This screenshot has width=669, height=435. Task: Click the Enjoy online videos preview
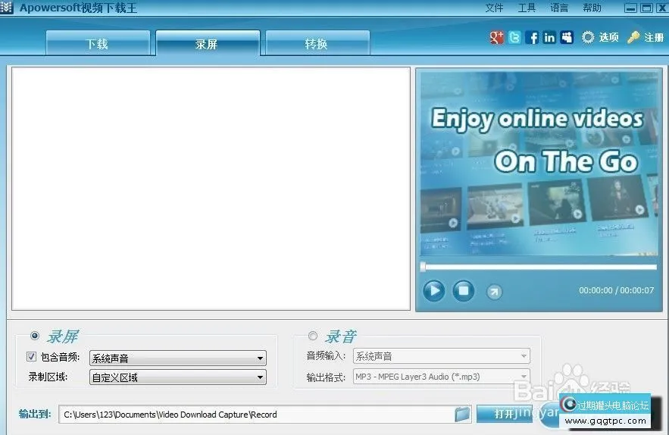click(539, 164)
